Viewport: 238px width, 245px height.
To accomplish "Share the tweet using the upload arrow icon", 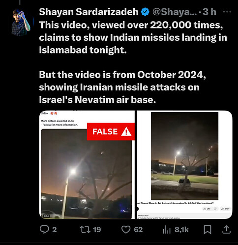I will click(227, 229).
